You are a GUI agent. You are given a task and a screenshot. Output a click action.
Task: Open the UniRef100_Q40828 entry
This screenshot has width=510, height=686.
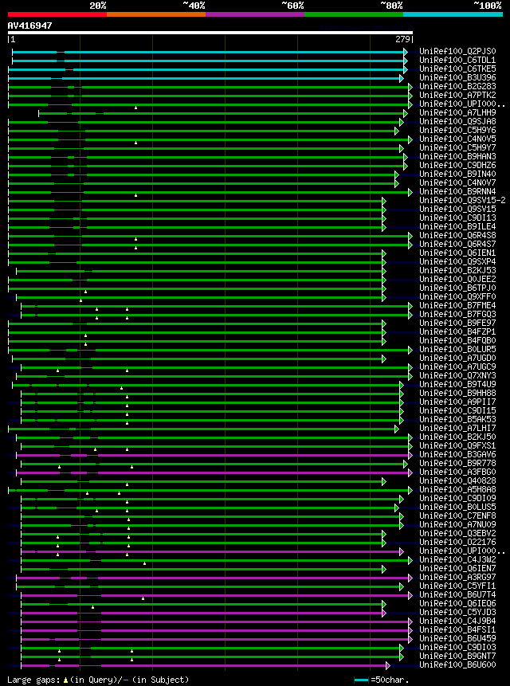[x=457, y=481]
